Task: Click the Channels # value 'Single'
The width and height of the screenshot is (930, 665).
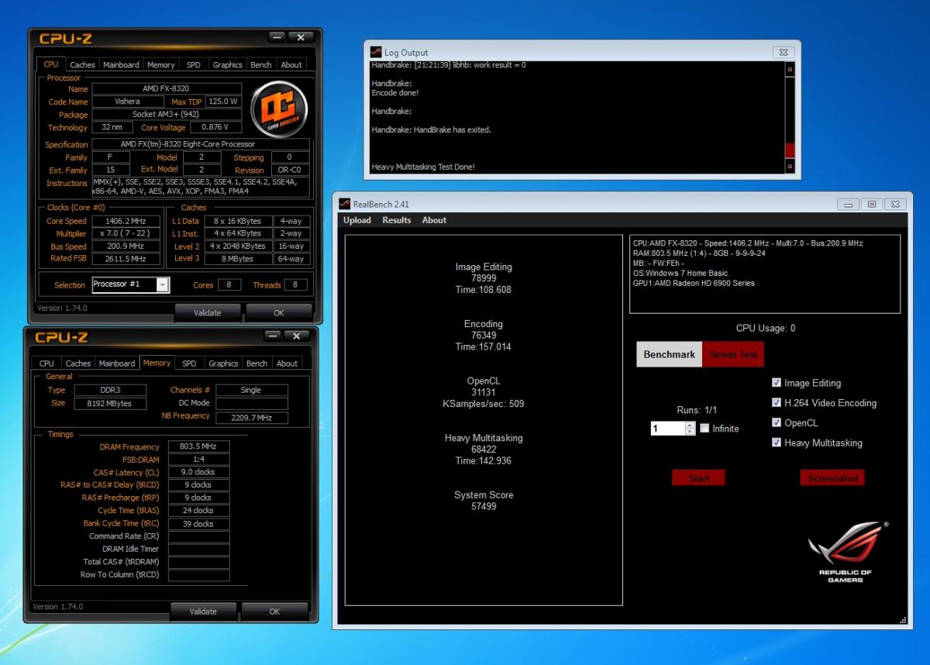Action: (x=251, y=390)
